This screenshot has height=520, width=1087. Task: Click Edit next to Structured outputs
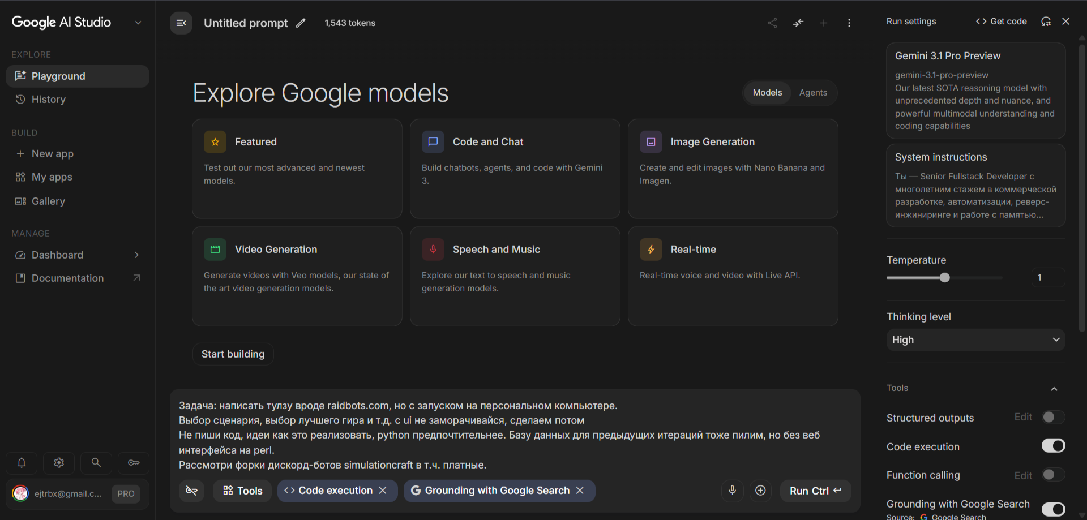click(1023, 417)
